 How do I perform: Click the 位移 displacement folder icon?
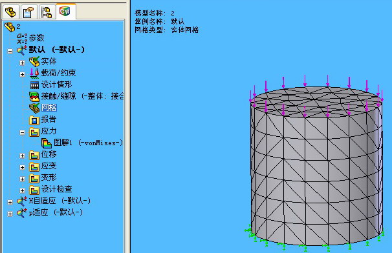click(34, 155)
